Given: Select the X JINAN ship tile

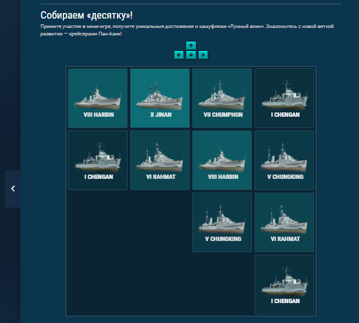Looking at the screenshot, I should point(160,98).
